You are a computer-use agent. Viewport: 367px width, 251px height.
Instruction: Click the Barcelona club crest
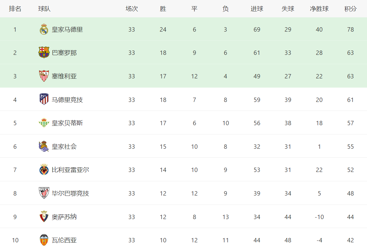(x=44, y=52)
